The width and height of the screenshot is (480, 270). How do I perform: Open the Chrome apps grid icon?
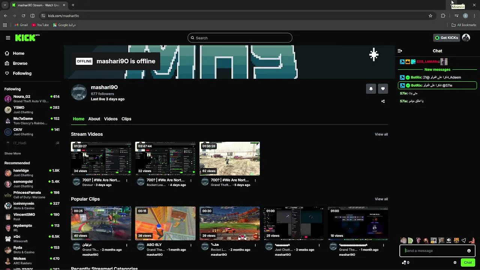[x=5, y=25]
